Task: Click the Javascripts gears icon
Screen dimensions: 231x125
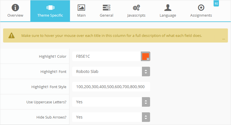Action: (x=136, y=8)
